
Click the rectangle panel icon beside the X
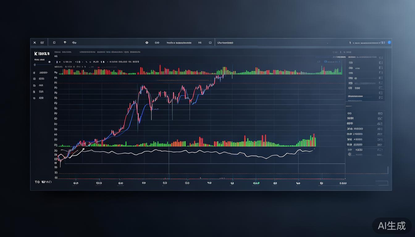[x=42, y=43]
